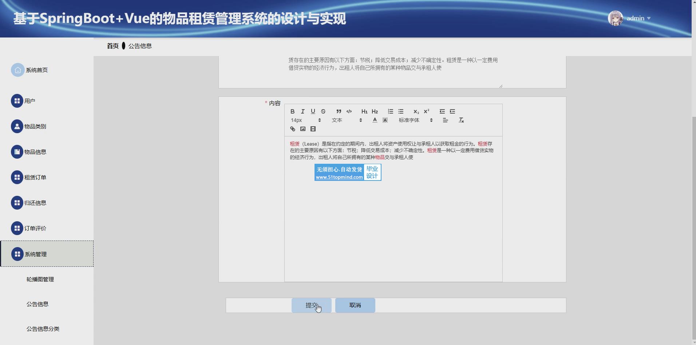The width and height of the screenshot is (696, 345).
Task: Go to 租赁订单 in the sidebar
Action: click(x=35, y=177)
